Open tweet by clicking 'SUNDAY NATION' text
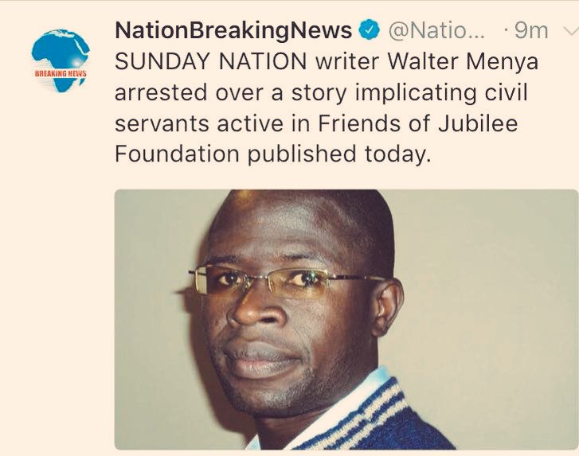 (x=211, y=61)
